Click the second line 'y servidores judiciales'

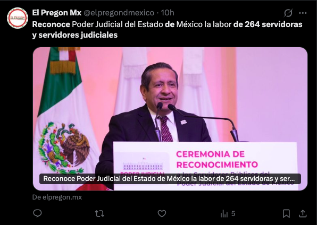(75, 35)
